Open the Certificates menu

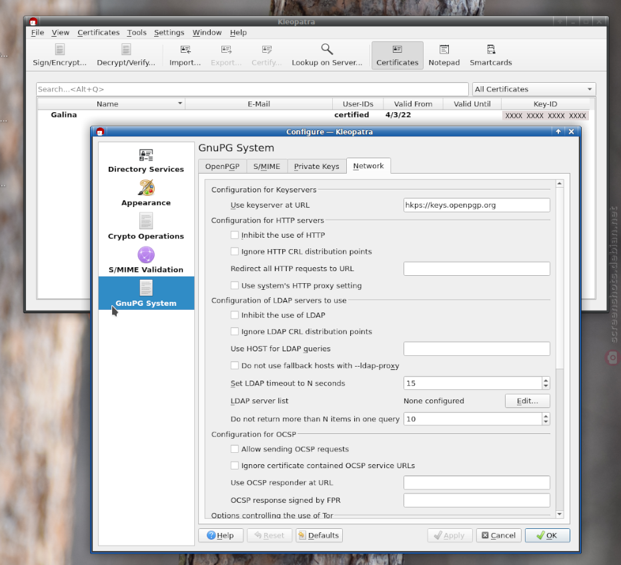(98, 33)
